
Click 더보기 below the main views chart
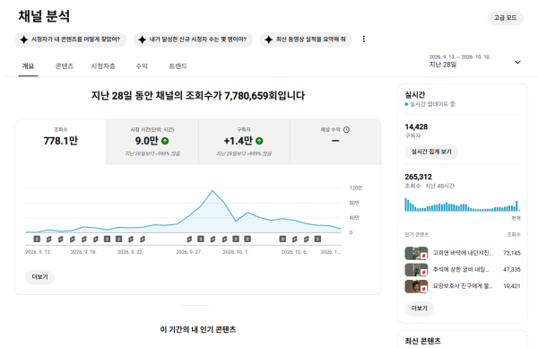(39, 277)
